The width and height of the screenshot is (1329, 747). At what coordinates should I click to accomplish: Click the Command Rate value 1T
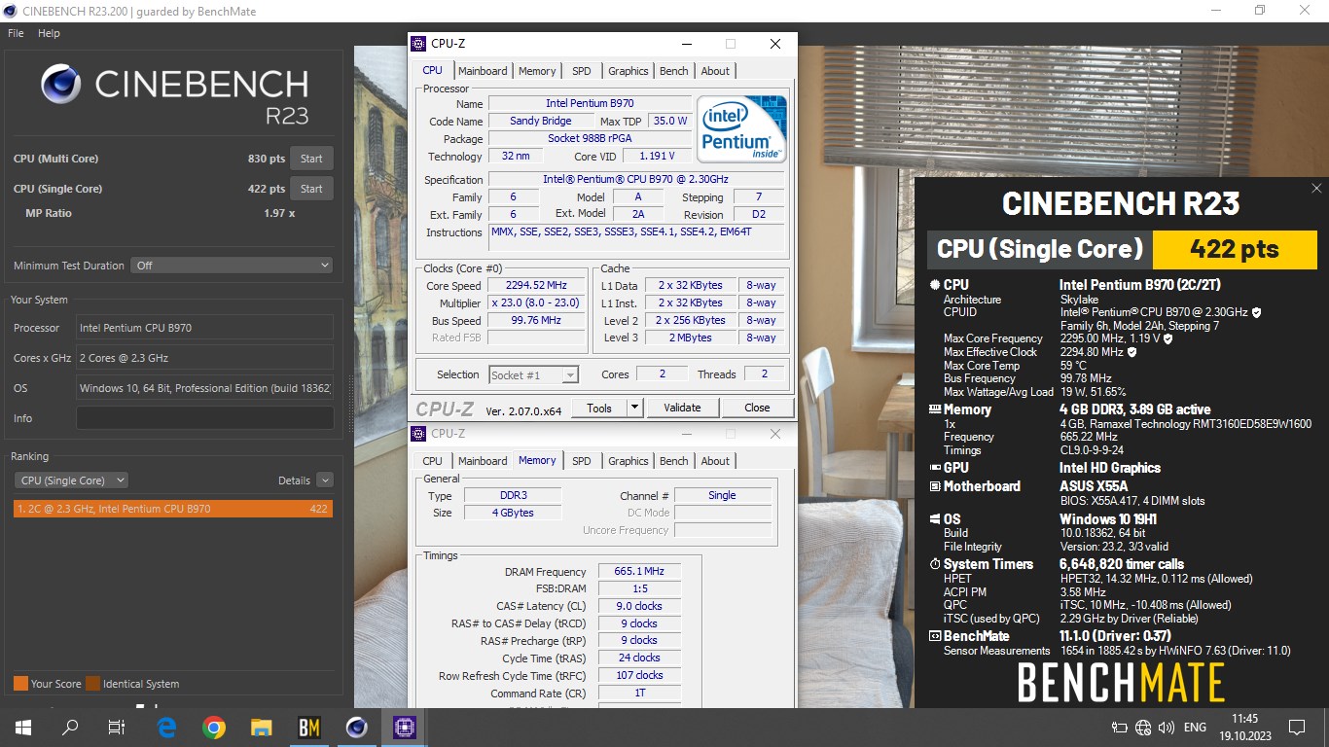click(639, 694)
